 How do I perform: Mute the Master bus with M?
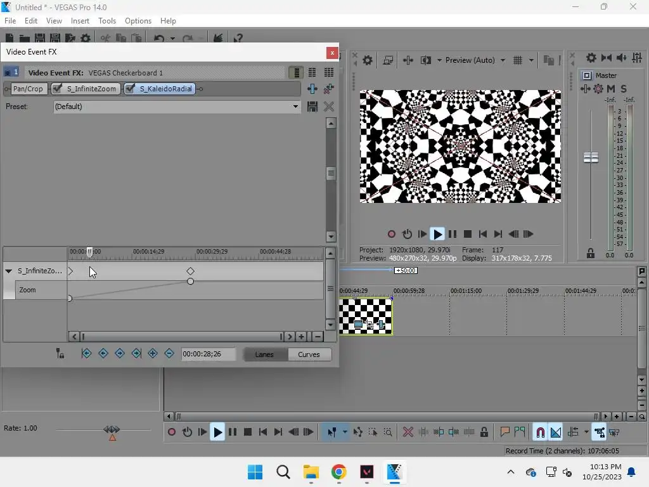tap(611, 89)
